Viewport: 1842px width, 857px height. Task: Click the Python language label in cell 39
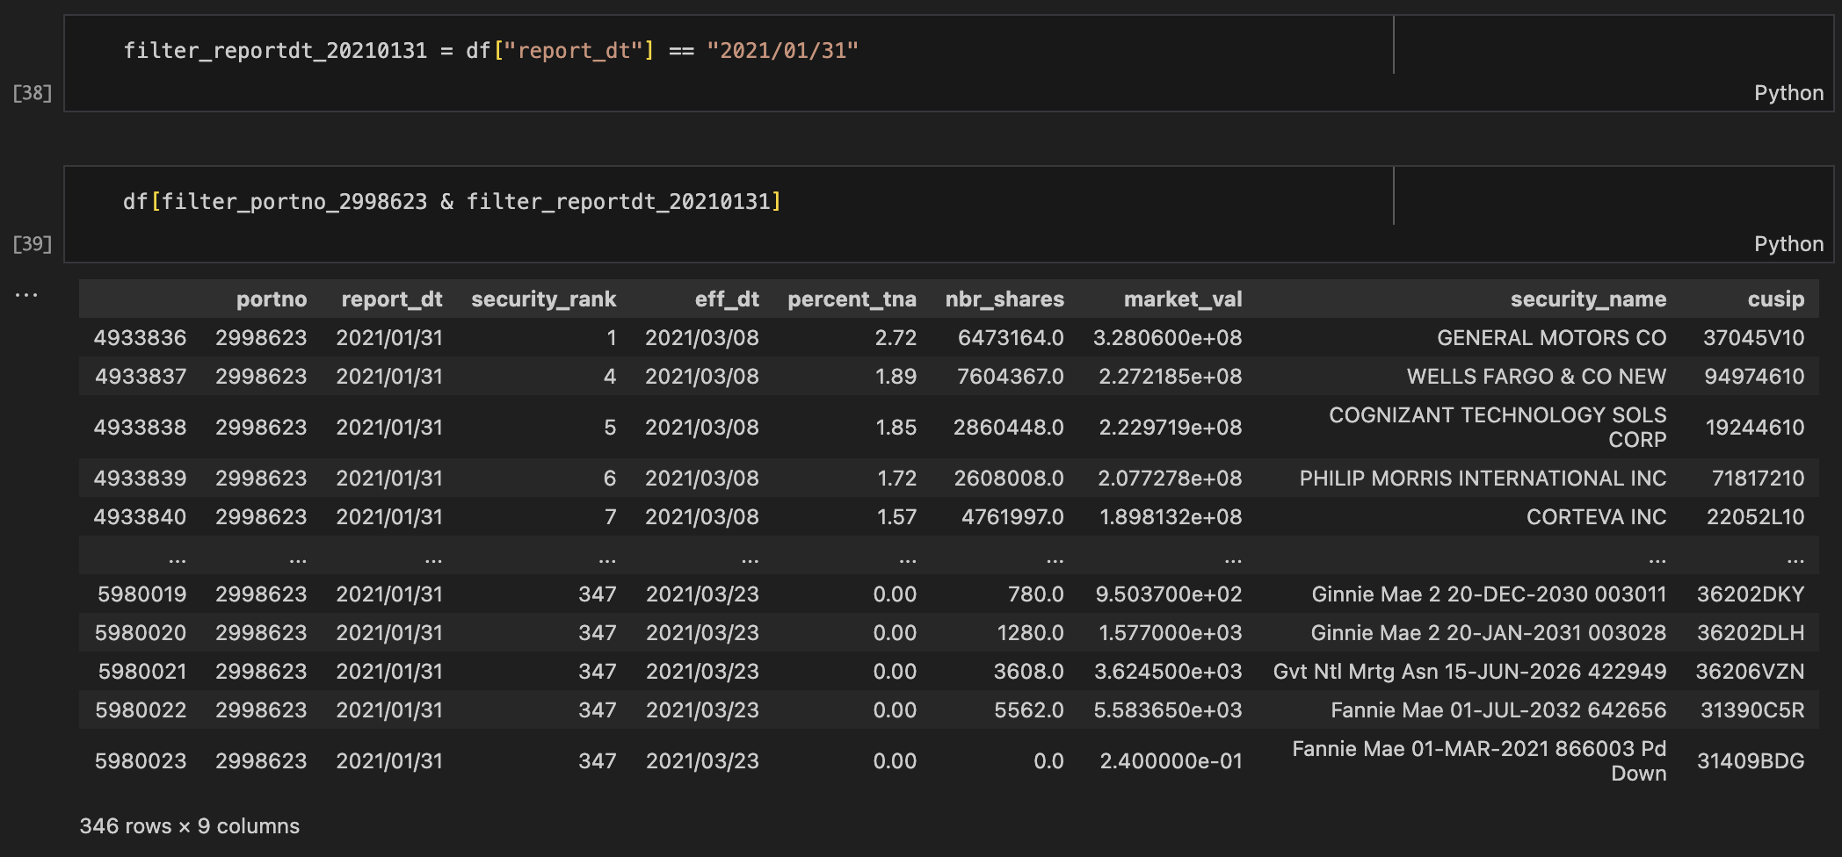click(x=1788, y=244)
